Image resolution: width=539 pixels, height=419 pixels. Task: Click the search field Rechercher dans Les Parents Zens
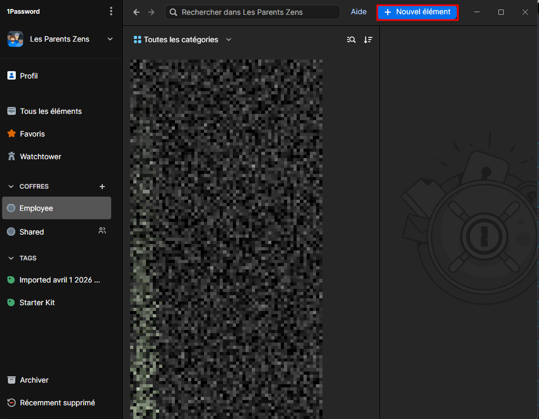click(x=253, y=12)
